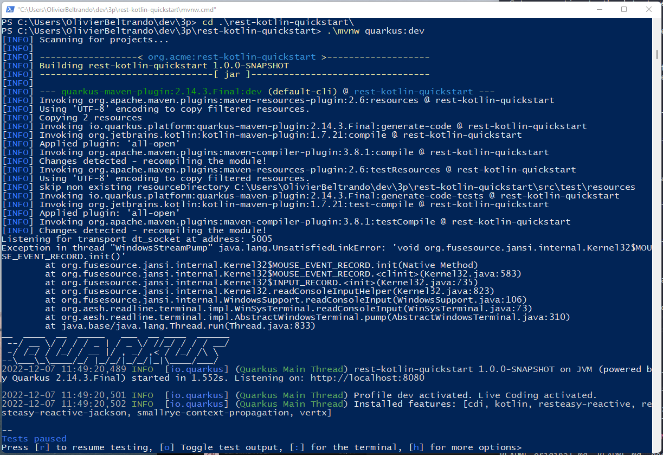Click 'quarkus-maven-plugin:2.14.3.Final:dev' text

162,92
